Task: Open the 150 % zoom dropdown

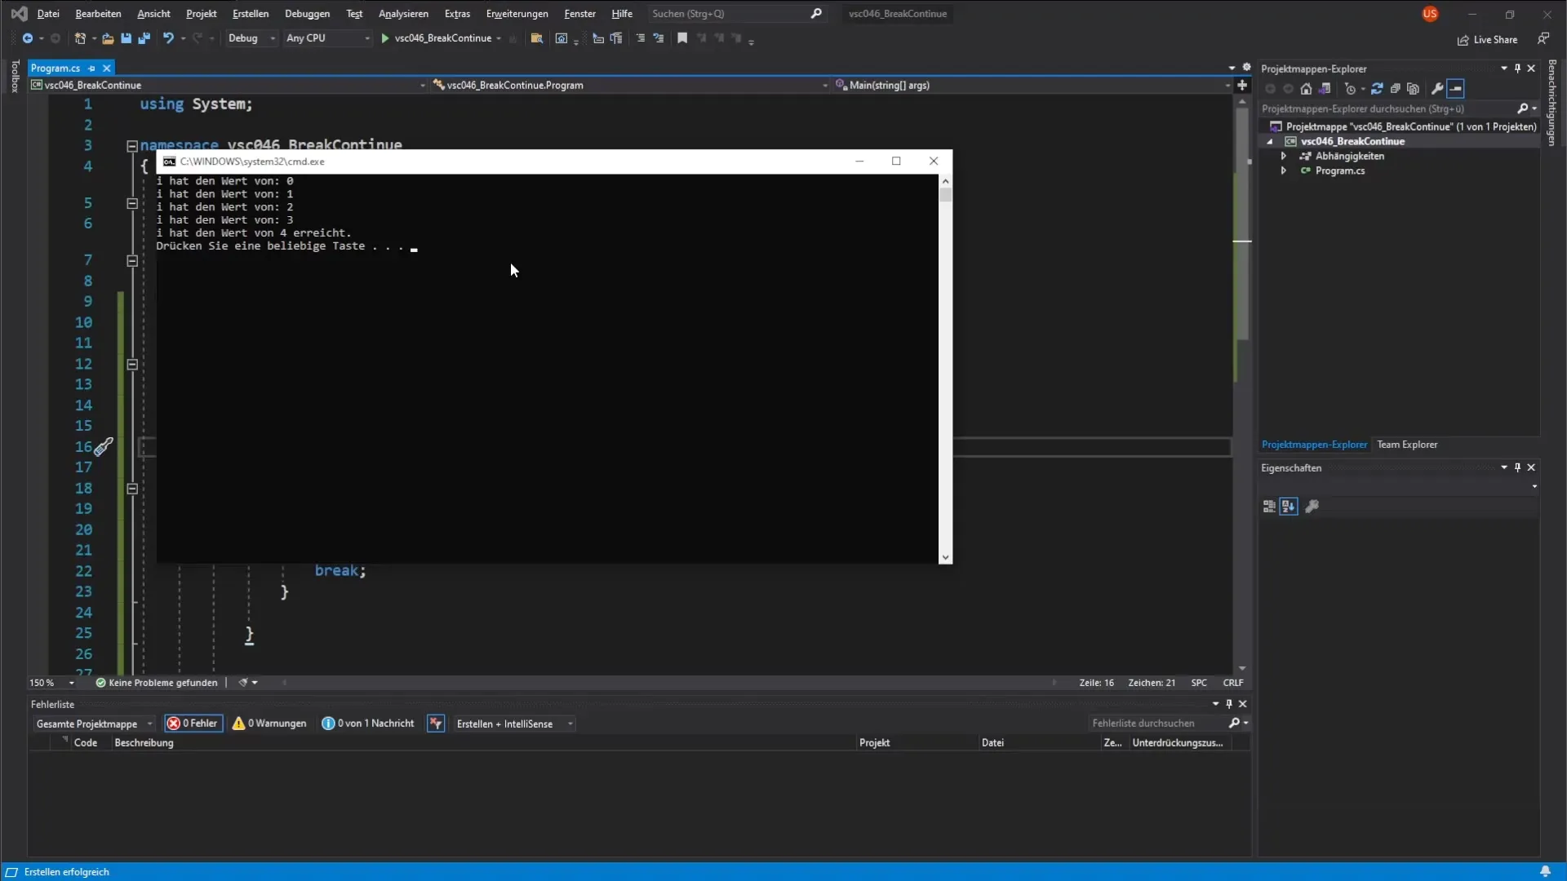Action: coord(52,683)
